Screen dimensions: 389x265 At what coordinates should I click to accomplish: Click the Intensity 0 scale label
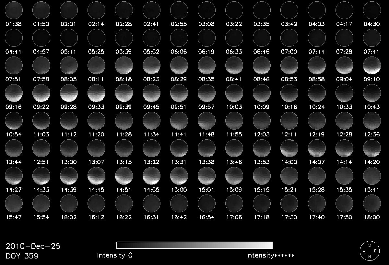point(115,255)
